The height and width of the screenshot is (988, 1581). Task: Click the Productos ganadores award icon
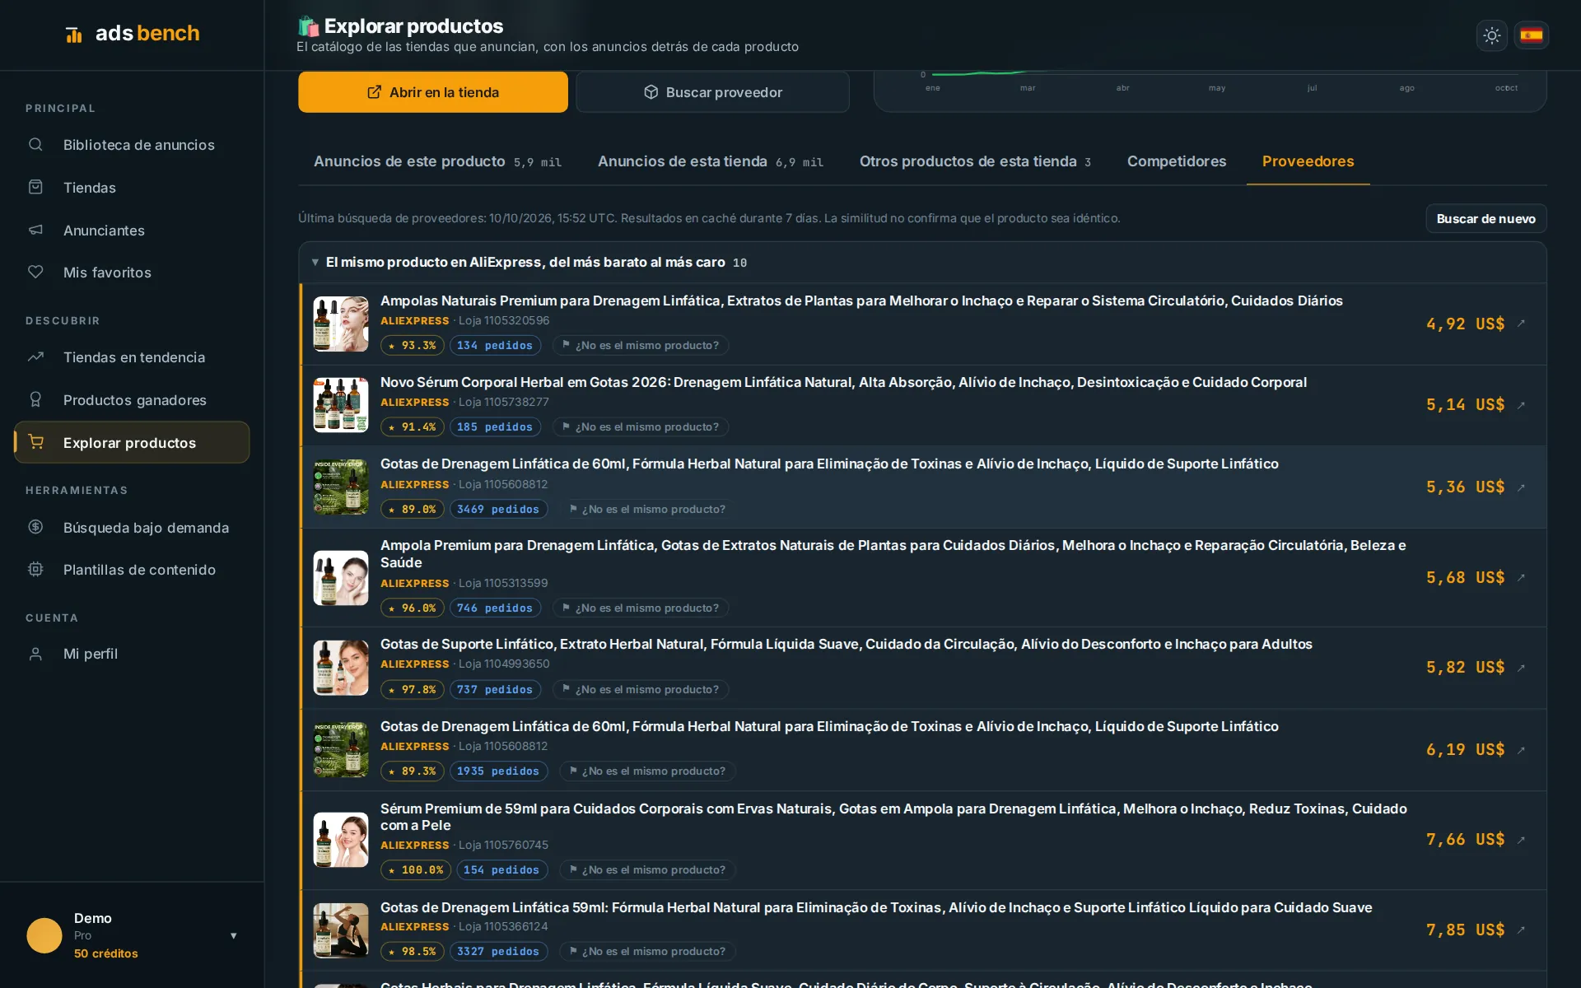click(x=35, y=400)
